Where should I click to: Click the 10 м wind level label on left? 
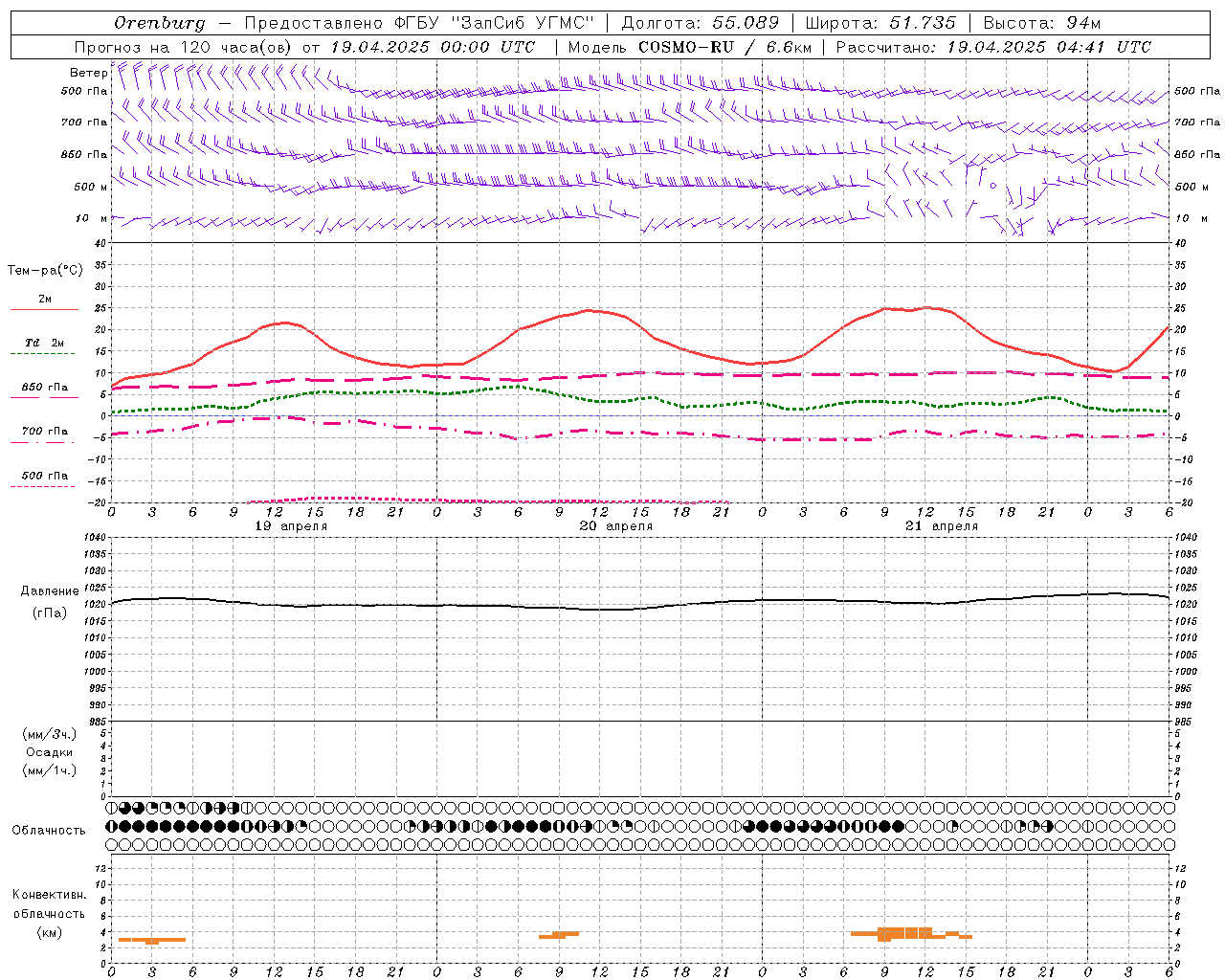point(91,218)
